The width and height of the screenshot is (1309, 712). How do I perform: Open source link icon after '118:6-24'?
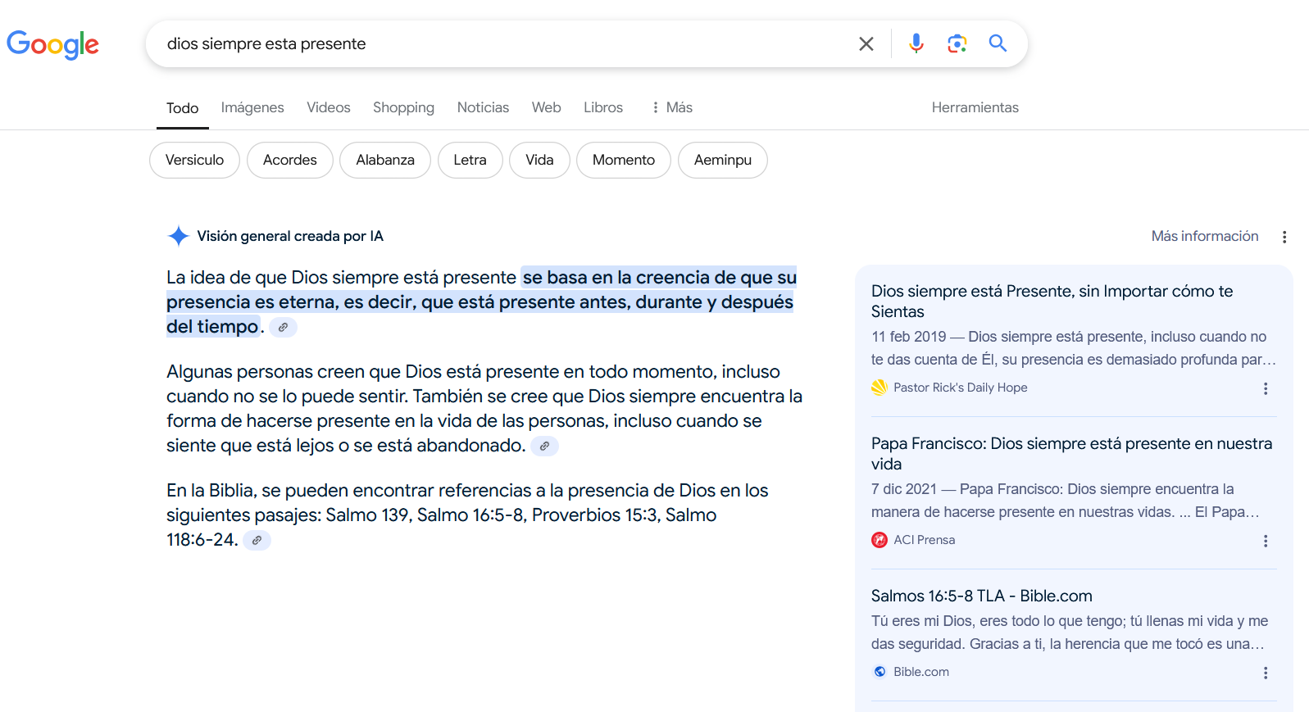tap(257, 540)
